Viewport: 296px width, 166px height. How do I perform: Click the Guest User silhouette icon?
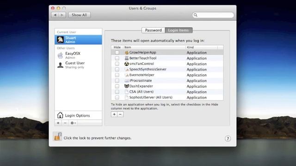[x=60, y=65]
